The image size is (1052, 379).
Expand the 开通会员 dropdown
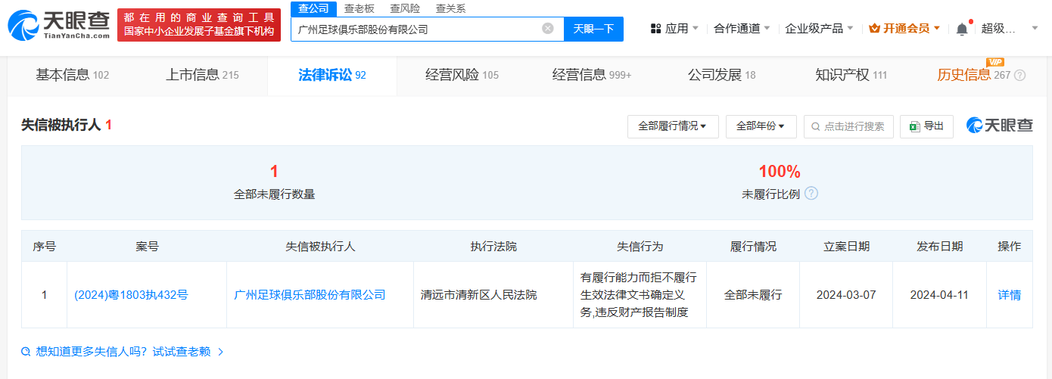point(904,29)
